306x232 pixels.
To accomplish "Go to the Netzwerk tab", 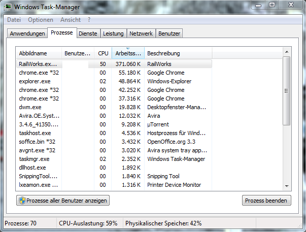I will pyautogui.click(x=141, y=34).
